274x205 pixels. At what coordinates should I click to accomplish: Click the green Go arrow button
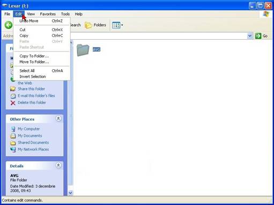coord(258,36)
